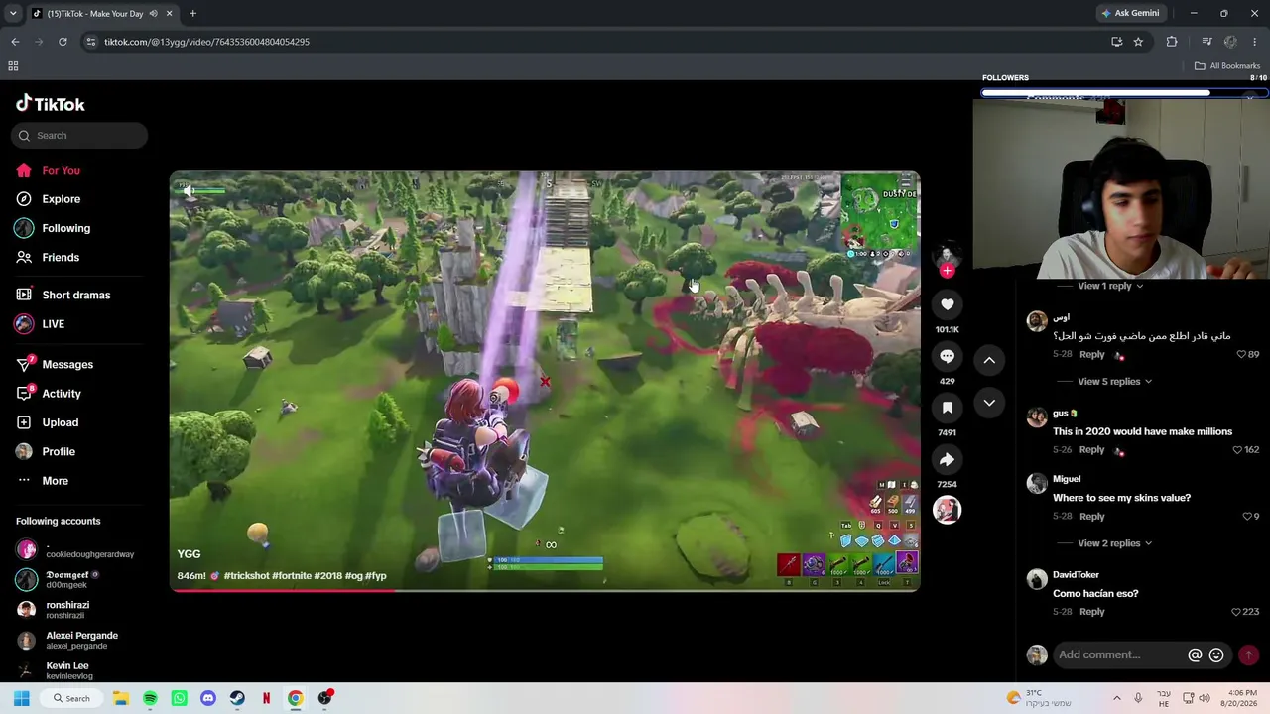Click Ask Gemini in Chrome

(1129, 13)
